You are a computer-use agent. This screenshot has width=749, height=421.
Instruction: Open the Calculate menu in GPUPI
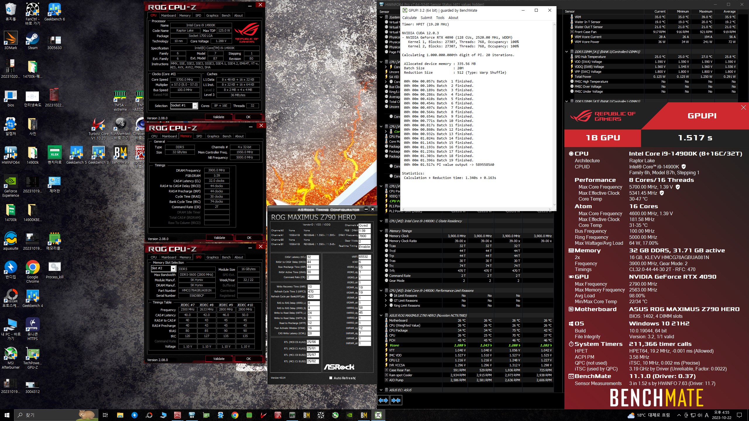click(409, 18)
